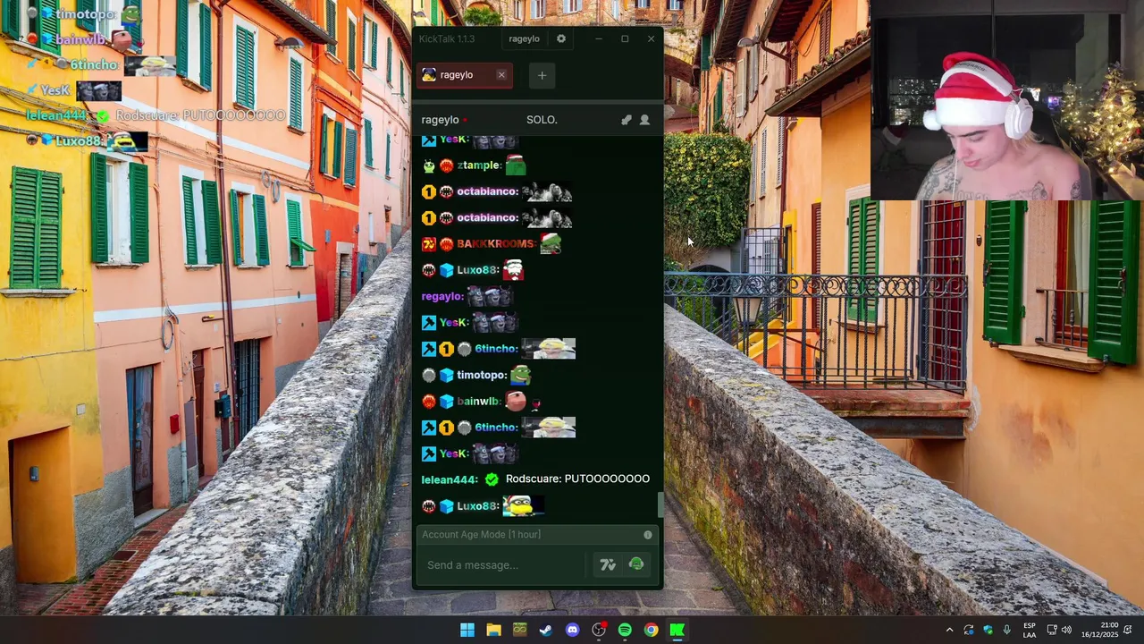The image size is (1144, 644).
Task: Open the Minecraft-style block taskbar app
Action: coord(520,631)
